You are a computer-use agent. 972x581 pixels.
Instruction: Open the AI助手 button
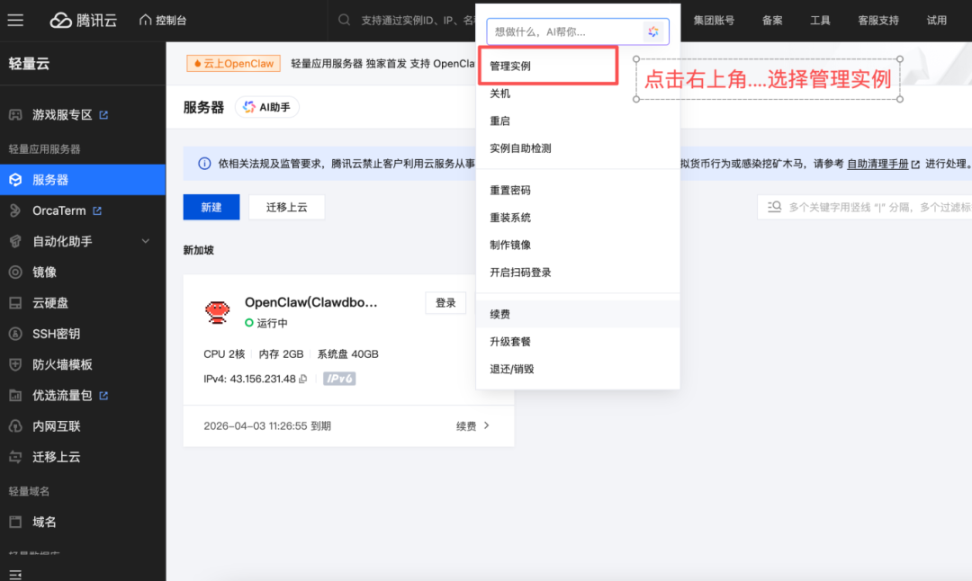point(266,107)
